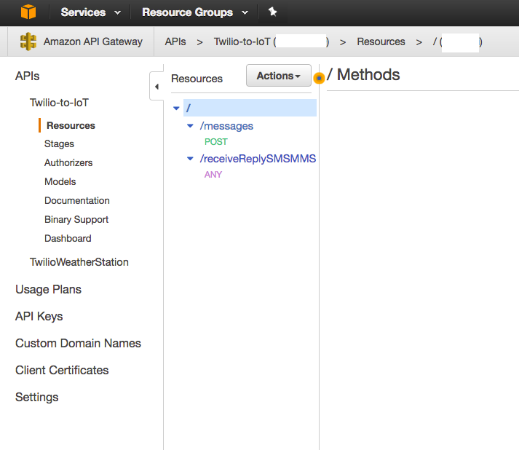Open Usage Plans in the sidebar
Screen dimensions: 519x450
click(x=48, y=289)
